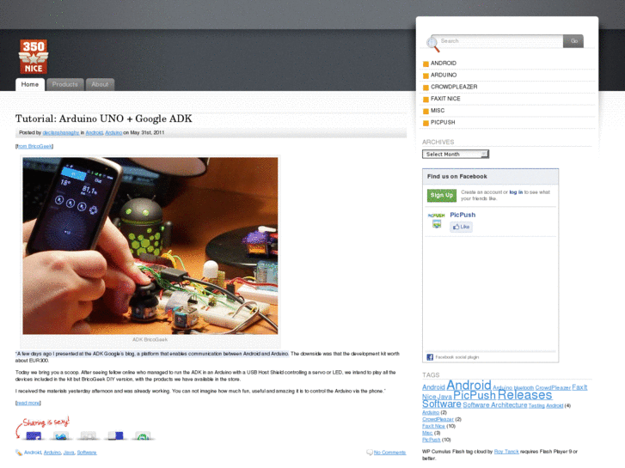
Task: Click the orange bullet beside FAXIT NICE
Action: click(426, 99)
